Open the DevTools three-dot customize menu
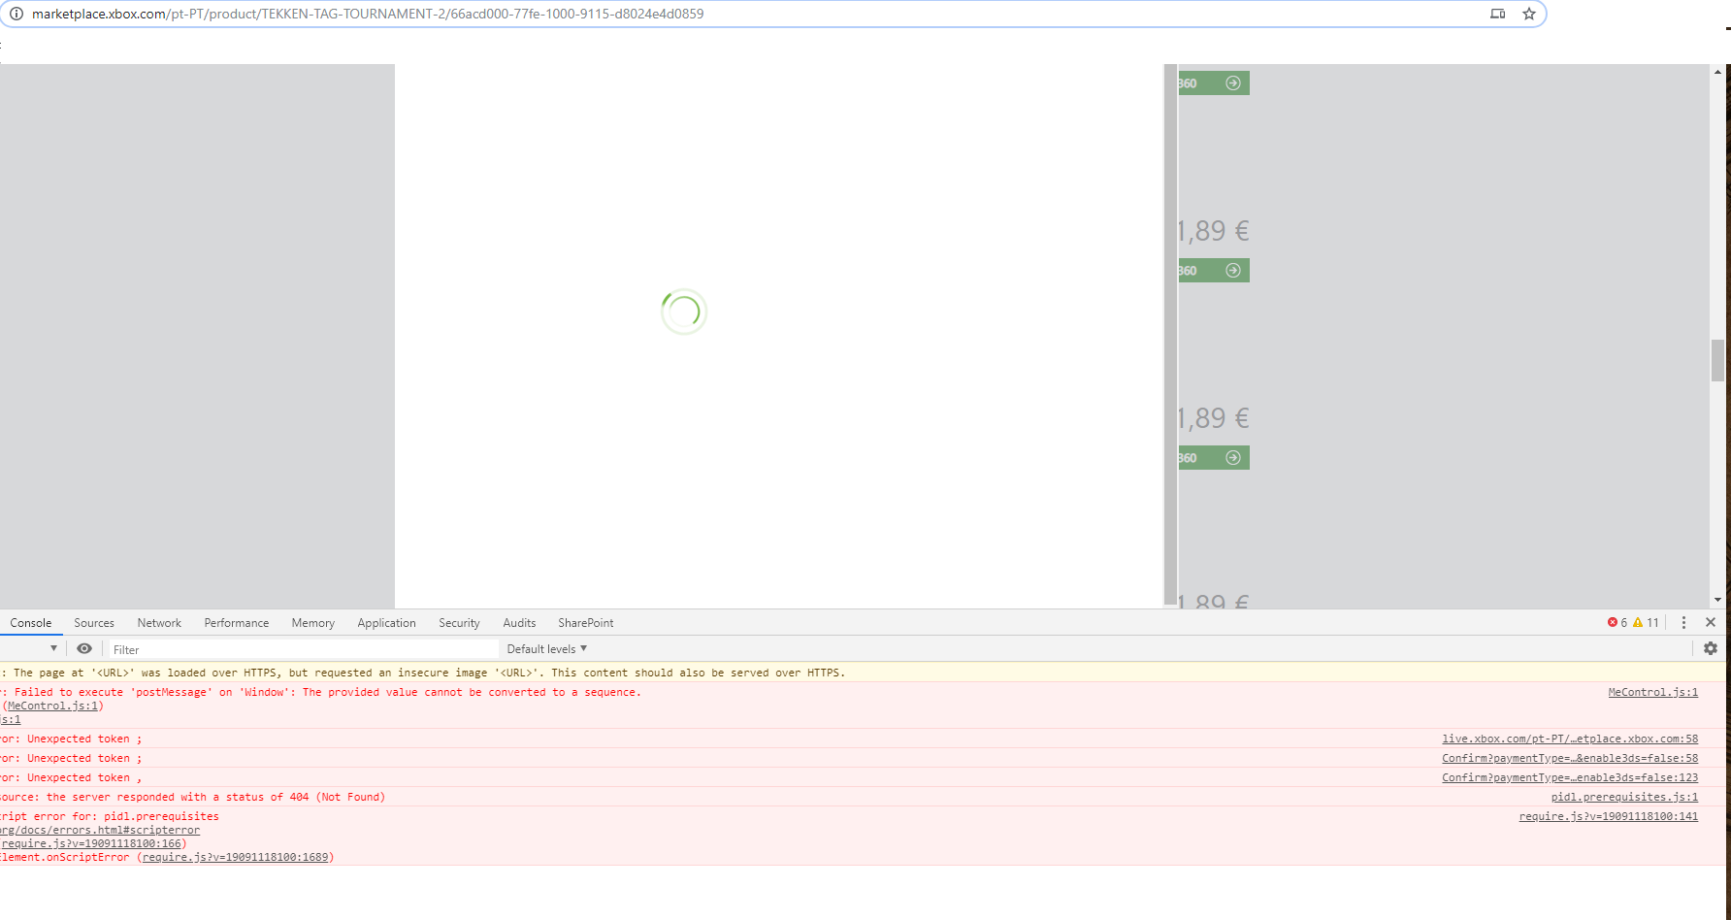 tap(1683, 622)
